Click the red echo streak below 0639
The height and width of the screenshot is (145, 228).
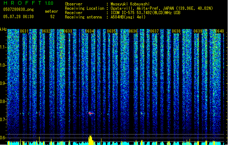pos(187,111)
